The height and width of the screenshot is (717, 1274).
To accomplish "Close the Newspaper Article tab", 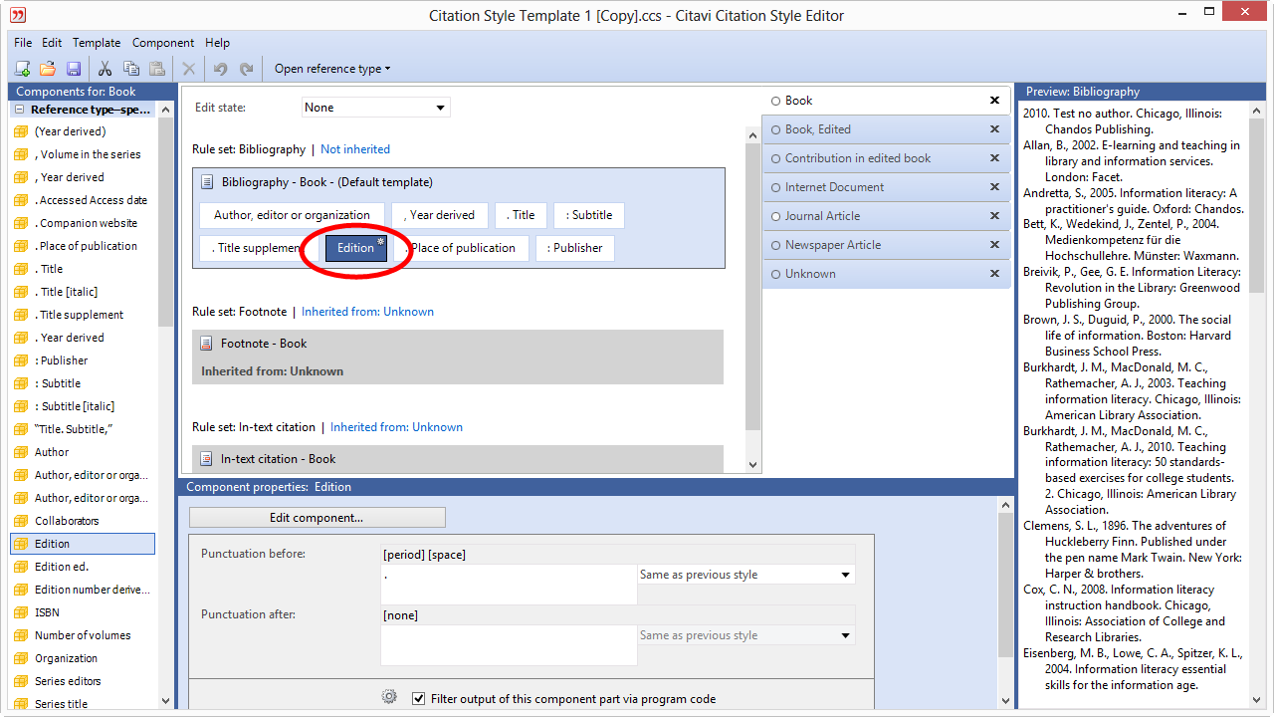I will [x=994, y=245].
